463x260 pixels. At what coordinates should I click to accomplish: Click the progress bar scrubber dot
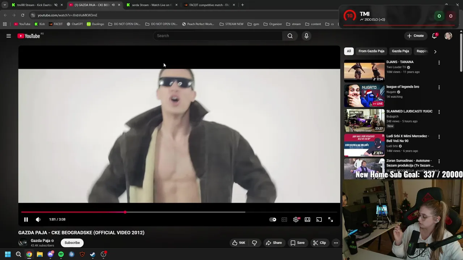click(x=125, y=212)
